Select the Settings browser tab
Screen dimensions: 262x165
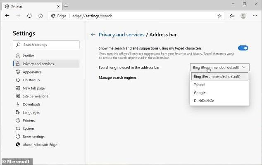tap(31, 6)
